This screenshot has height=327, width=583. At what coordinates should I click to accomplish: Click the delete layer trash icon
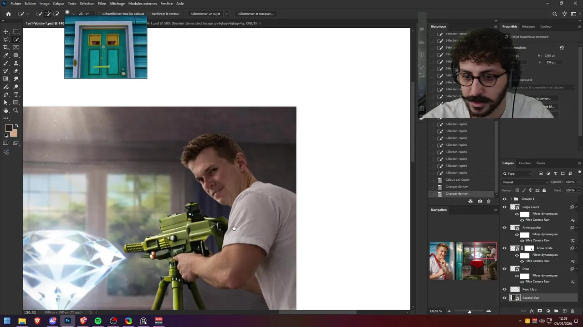tap(573, 311)
